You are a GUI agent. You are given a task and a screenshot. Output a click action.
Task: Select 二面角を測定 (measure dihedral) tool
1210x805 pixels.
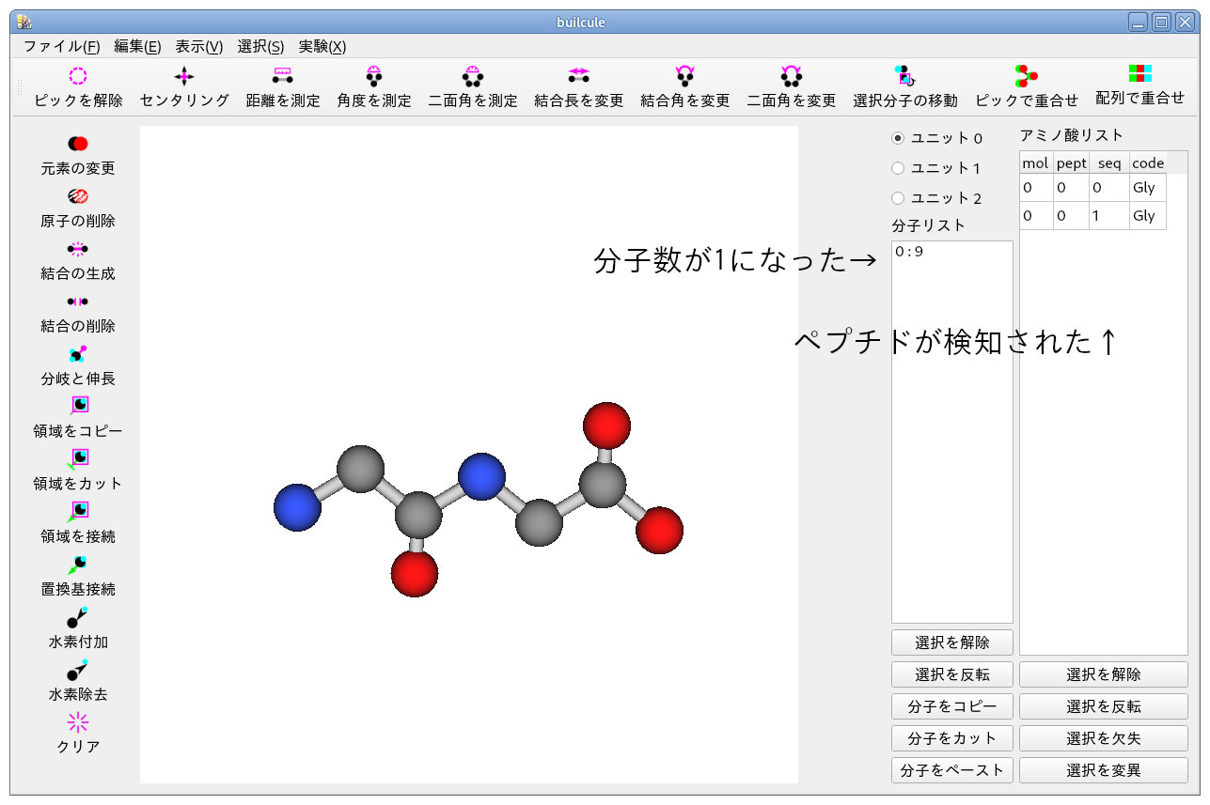click(472, 88)
